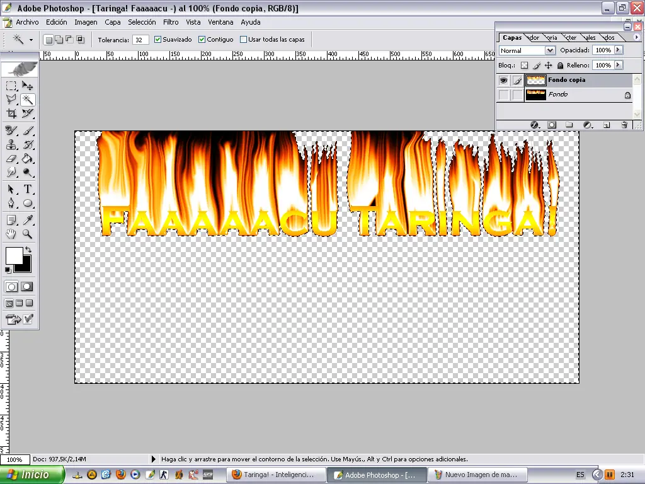Select the Rectangular Marquee tool
The image size is (645, 484).
click(11, 86)
